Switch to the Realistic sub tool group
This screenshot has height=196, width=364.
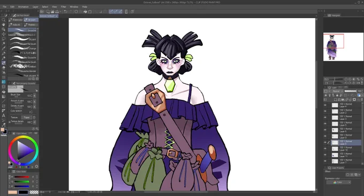point(31,25)
